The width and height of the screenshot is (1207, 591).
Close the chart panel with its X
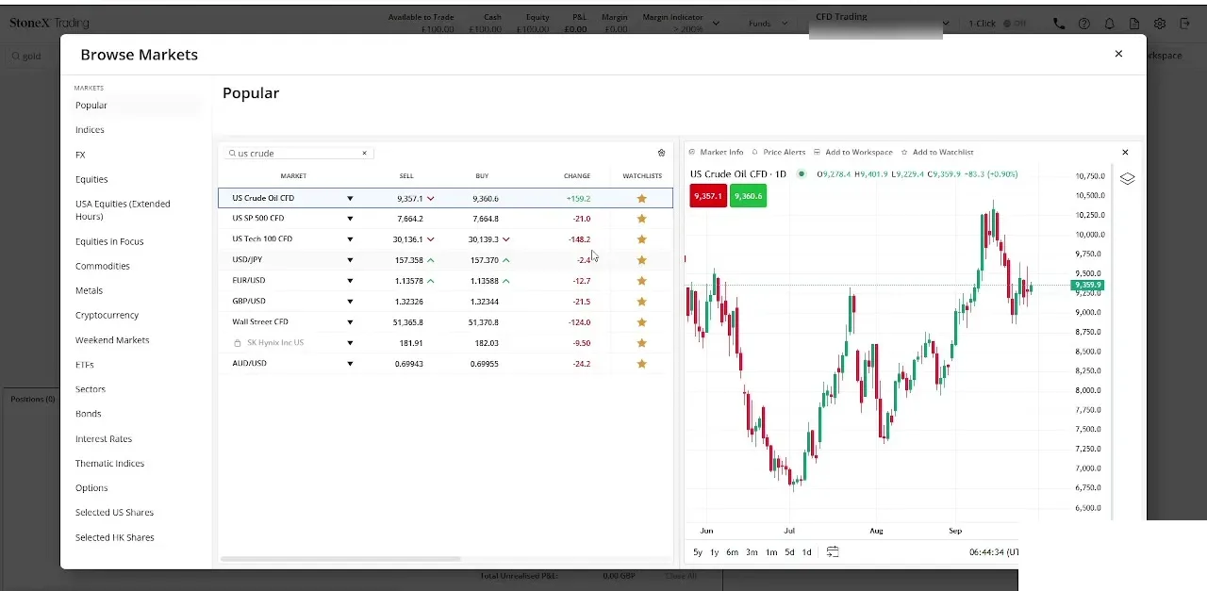(x=1125, y=152)
